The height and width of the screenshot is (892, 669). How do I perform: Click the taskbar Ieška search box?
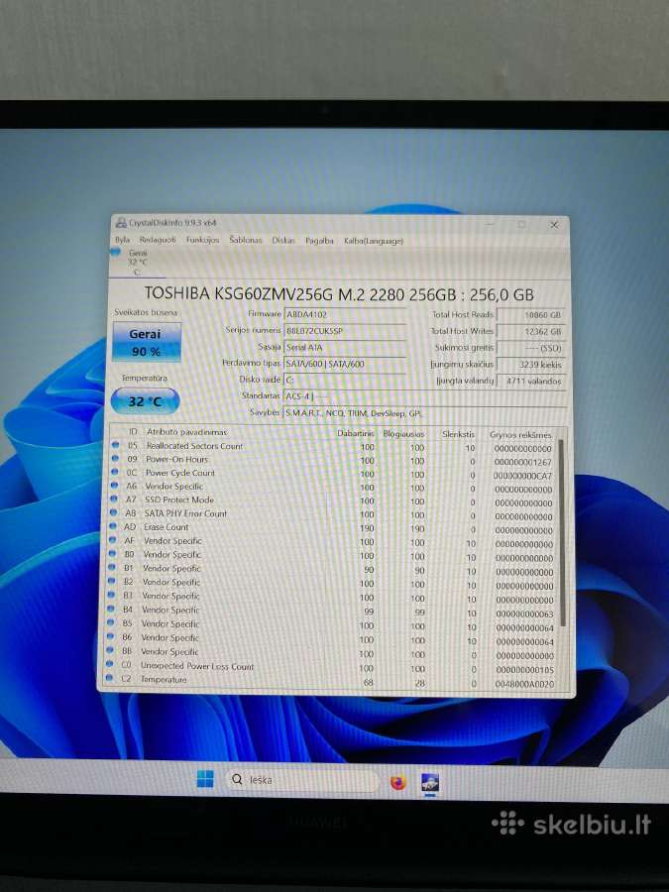tap(302, 780)
